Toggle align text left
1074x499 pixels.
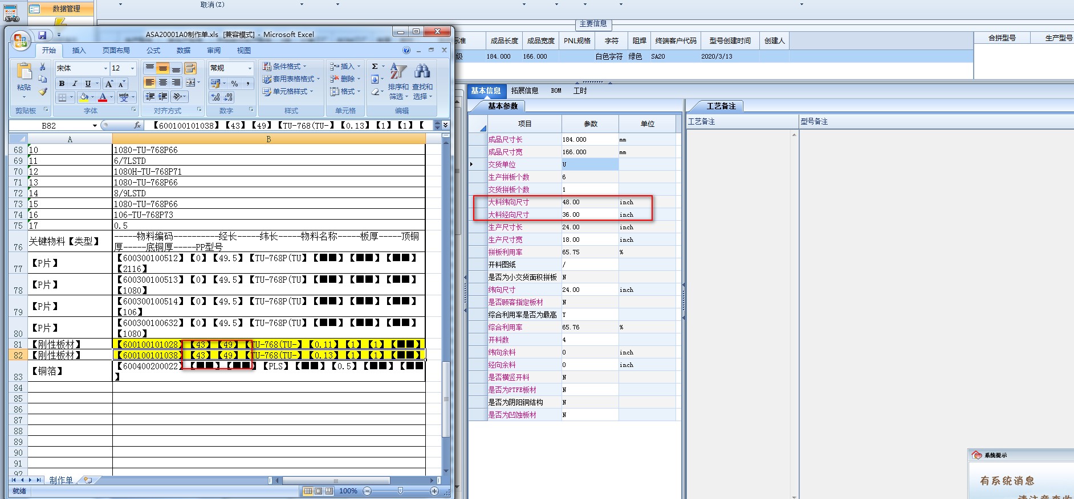(150, 83)
